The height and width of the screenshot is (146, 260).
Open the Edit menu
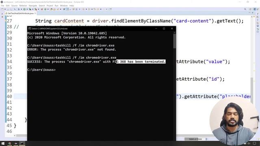point(8,6)
